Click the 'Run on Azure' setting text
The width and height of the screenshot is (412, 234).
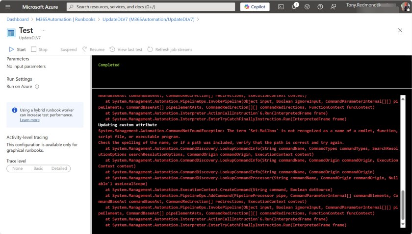[19, 86]
